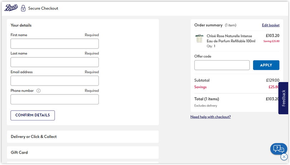Click the Subtotal amount £129.00
The image size is (290, 165).
coord(272,80)
